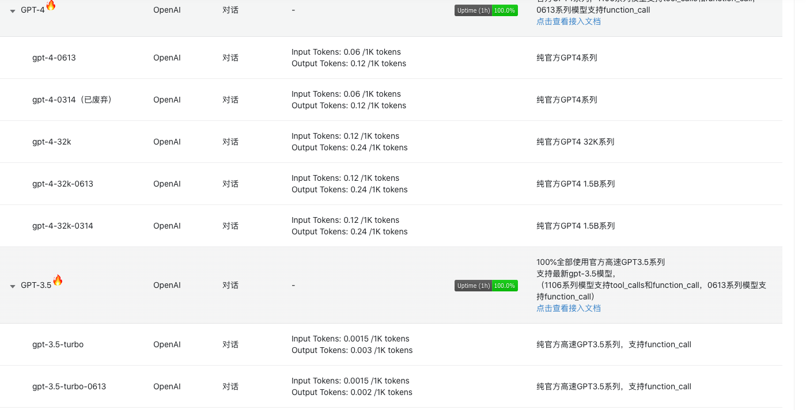The height and width of the screenshot is (410, 806).
Task: Click 纯官方GPT4 32K系列 description text
Action: tap(575, 142)
